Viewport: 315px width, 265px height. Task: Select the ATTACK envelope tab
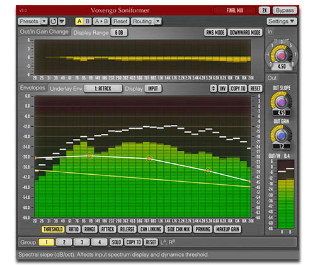point(108,229)
